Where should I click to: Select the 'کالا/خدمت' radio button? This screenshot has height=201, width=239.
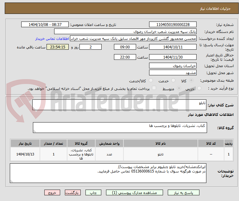coord(151,80)
